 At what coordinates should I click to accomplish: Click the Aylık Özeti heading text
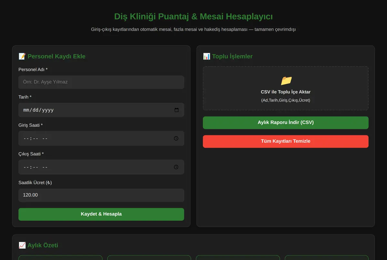click(43, 245)
